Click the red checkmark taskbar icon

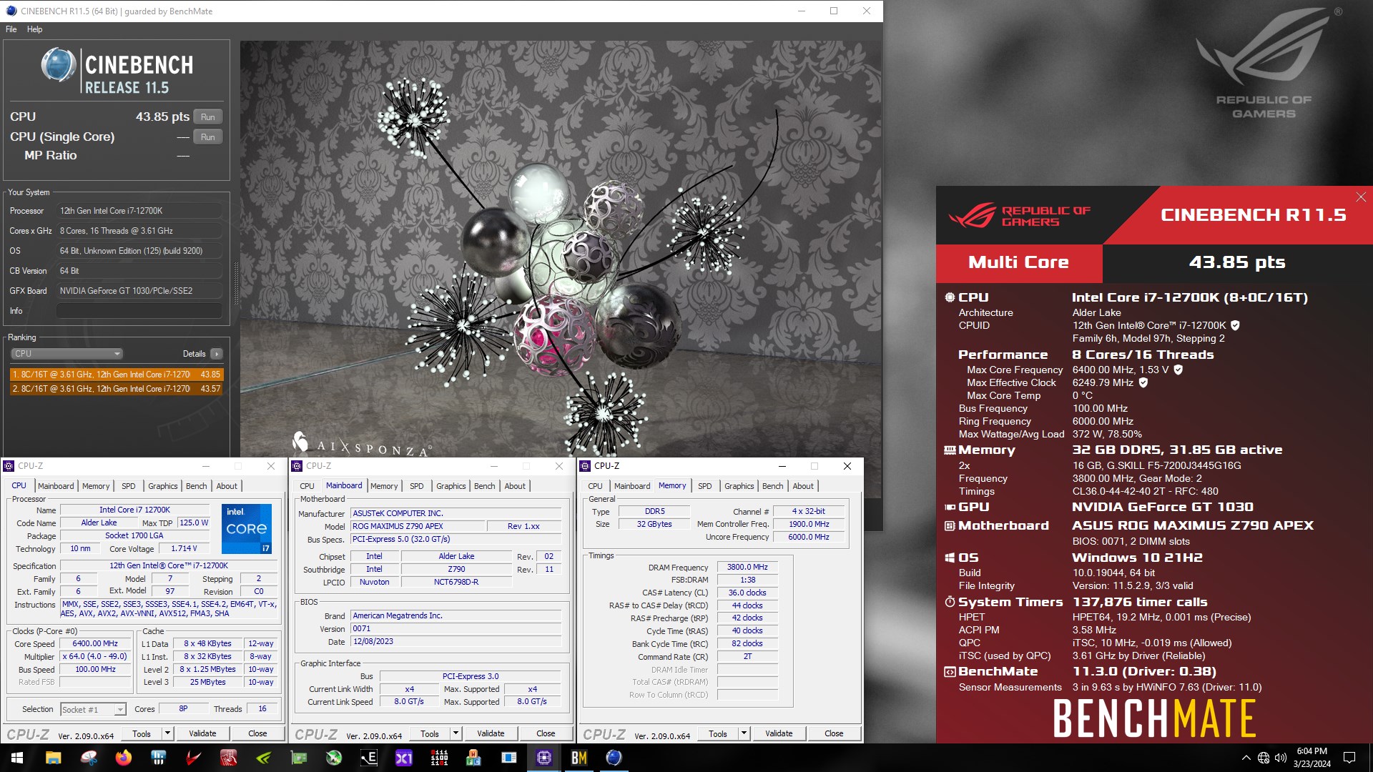[x=194, y=758]
